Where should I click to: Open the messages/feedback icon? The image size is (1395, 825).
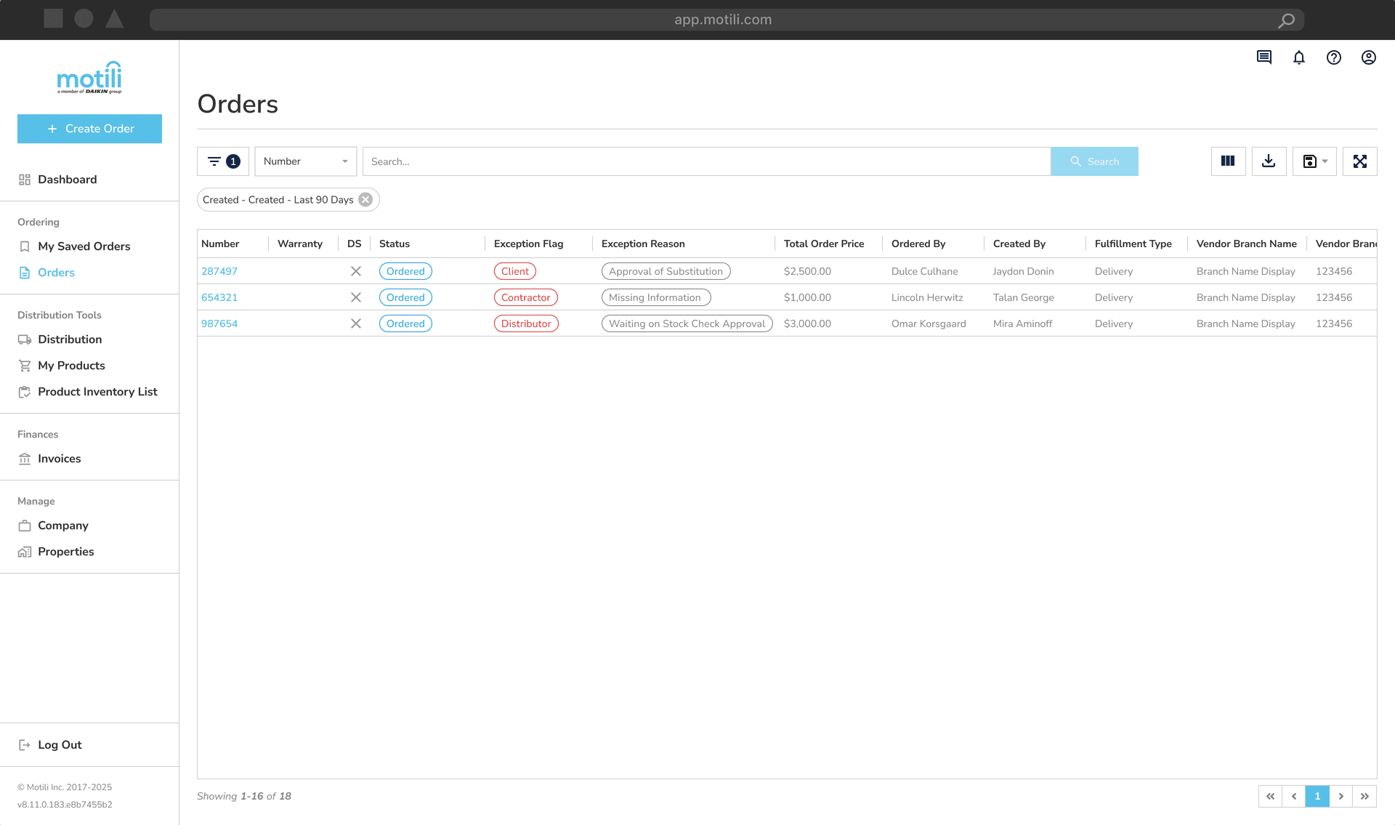[x=1263, y=57]
